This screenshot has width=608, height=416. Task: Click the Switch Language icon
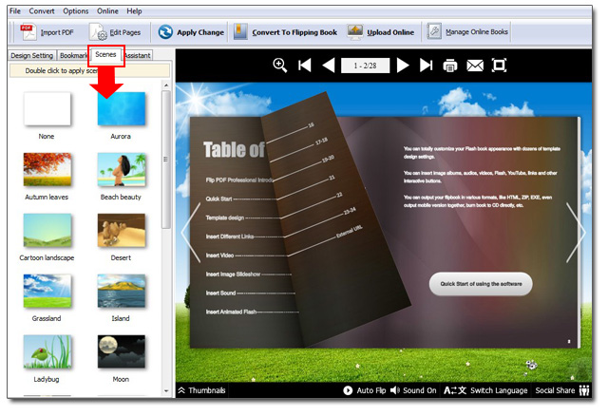pyautogui.click(x=455, y=390)
